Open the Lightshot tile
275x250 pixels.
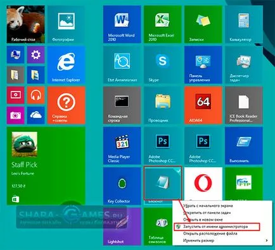point(122,227)
